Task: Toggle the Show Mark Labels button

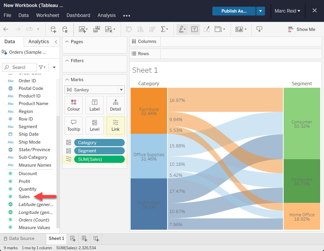Action: coord(195,29)
